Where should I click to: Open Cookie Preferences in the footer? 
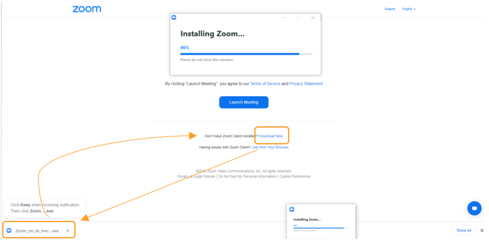(294, 176)
